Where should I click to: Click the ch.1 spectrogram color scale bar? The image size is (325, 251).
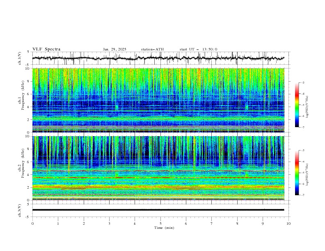(x=297, y=105)
